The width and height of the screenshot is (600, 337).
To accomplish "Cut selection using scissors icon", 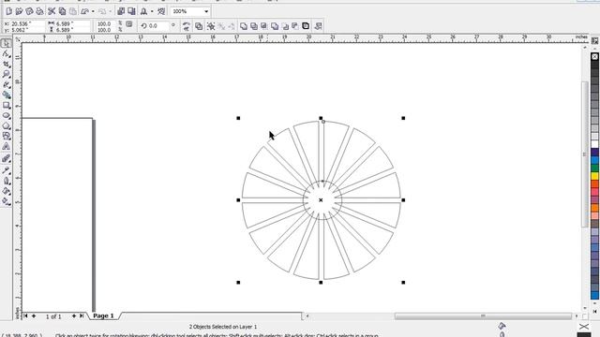I will [x=52, y=11].
